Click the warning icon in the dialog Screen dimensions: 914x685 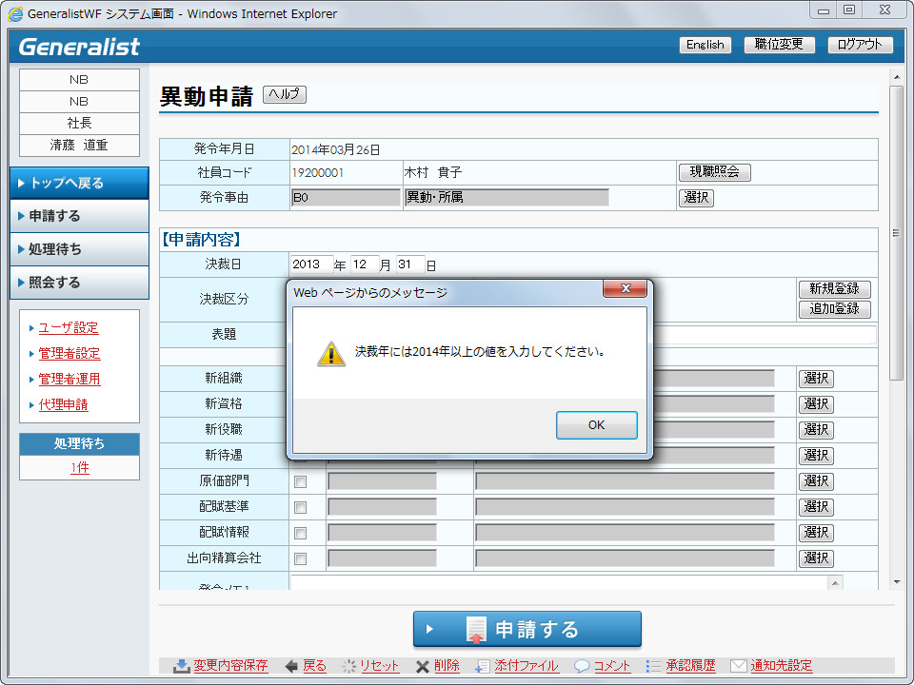(331, 354)
